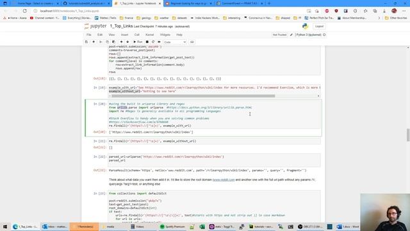Click the Logout button
410x231 pixels.
319,26
